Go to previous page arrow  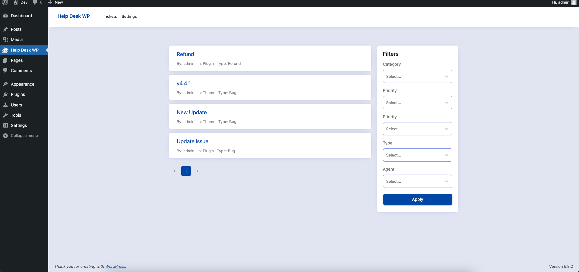(x=175, y=171)
